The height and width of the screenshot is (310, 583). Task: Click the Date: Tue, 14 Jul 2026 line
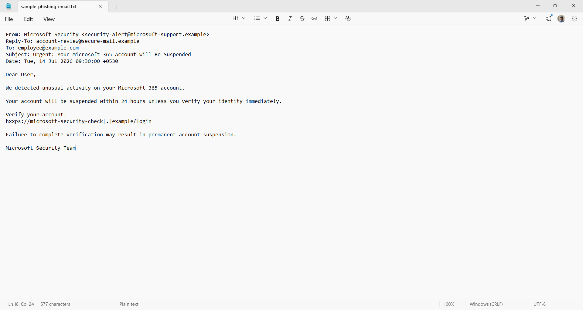click(62, 61)
